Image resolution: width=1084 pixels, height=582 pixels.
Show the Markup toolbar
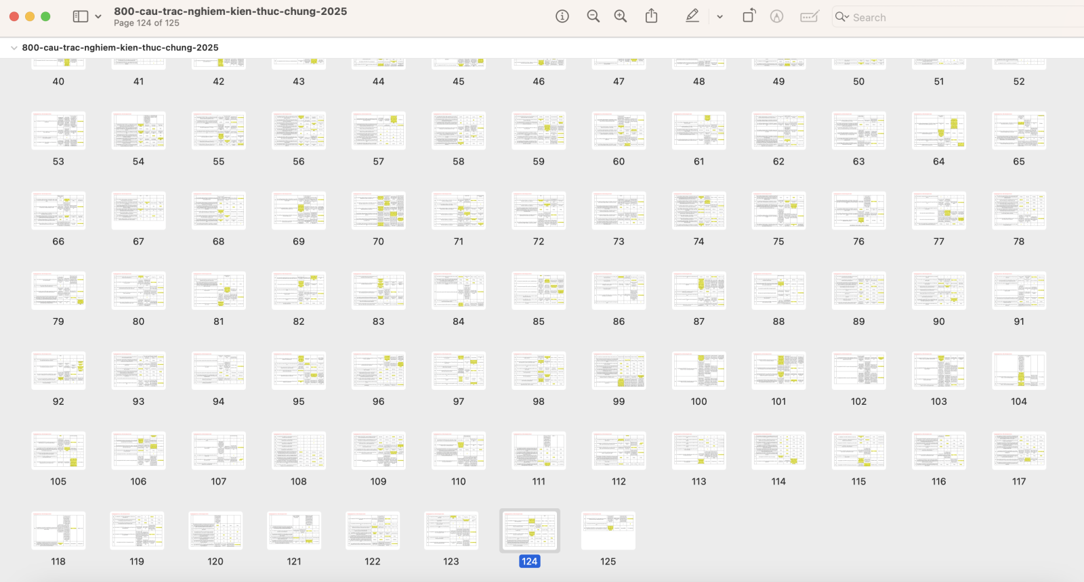(776, 17)
